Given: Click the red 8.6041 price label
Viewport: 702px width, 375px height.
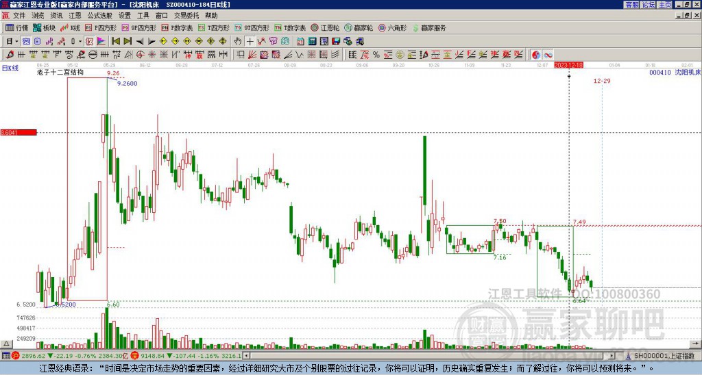Looking at the screenshot, I should [19, 133].
